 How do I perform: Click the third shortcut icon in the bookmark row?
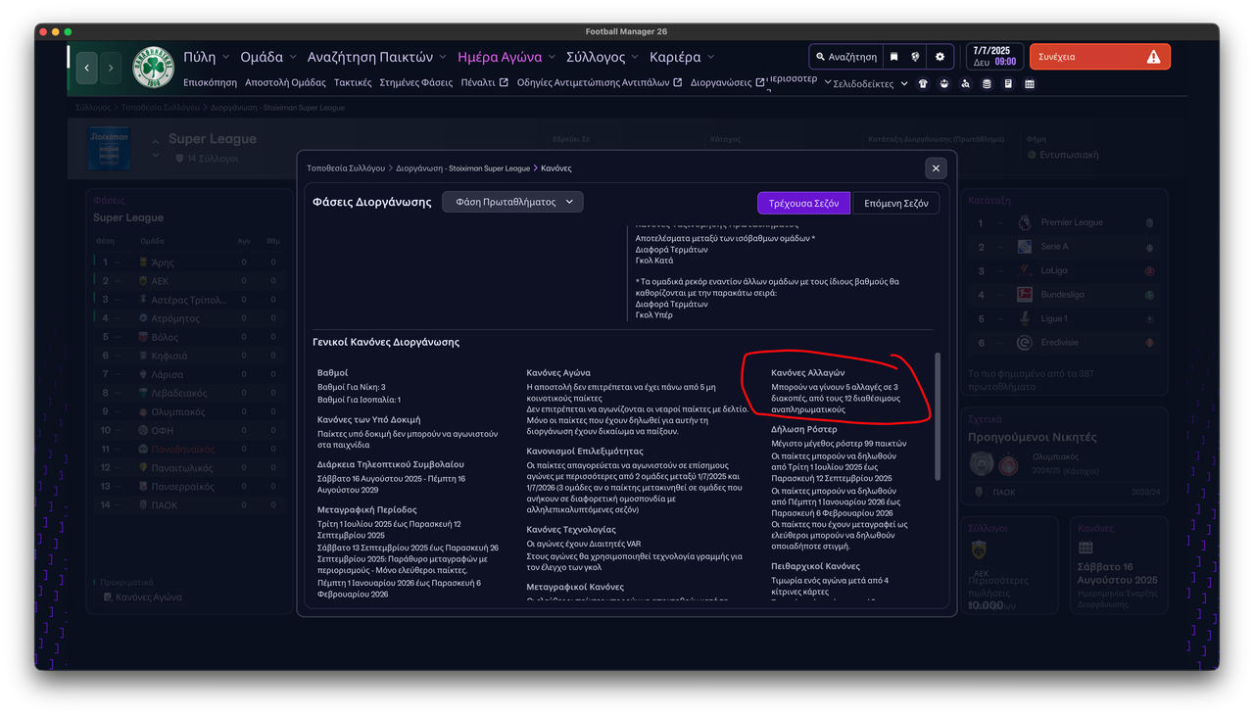tap(965, 84)
